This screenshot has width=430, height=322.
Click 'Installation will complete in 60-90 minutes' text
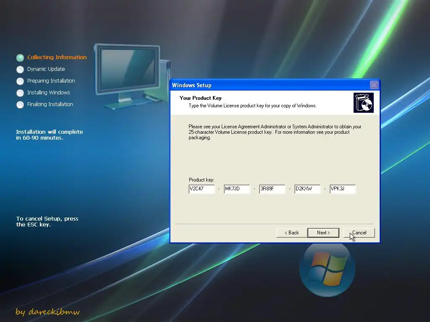tap(50, 135)
